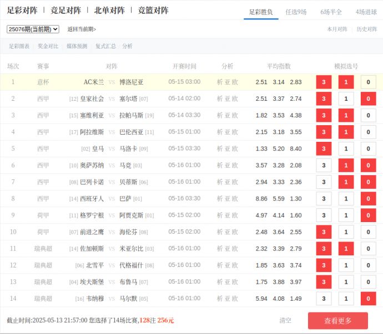
Task: Go to 竞足对阵 section
Action: click(x=65, y=11)
